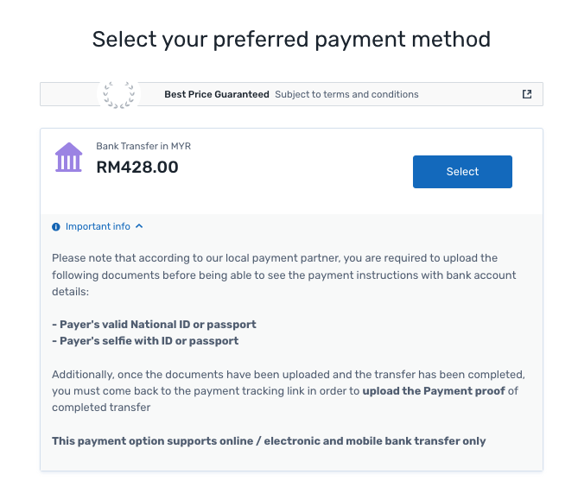
Task: Click the Payer's selfie with ID line
Action: [x=145, y=340]
